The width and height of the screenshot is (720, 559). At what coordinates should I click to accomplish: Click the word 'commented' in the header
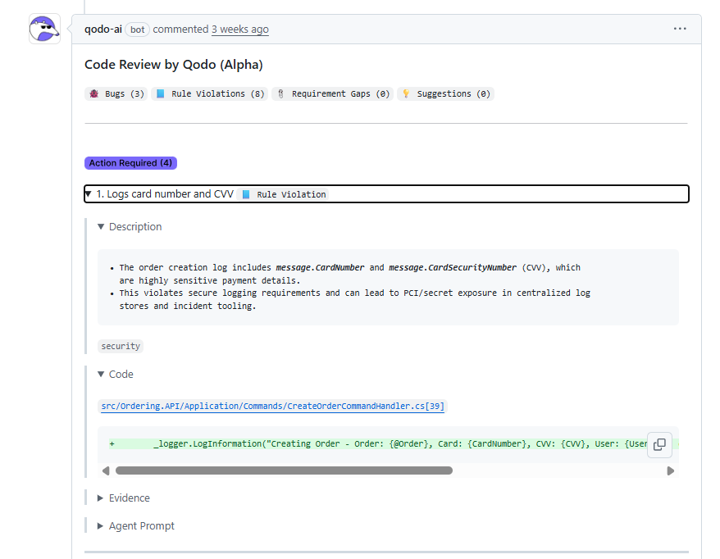click(x=180, y=30)
